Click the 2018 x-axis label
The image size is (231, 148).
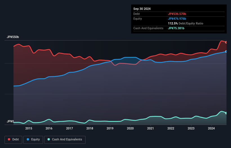(90, 128)
